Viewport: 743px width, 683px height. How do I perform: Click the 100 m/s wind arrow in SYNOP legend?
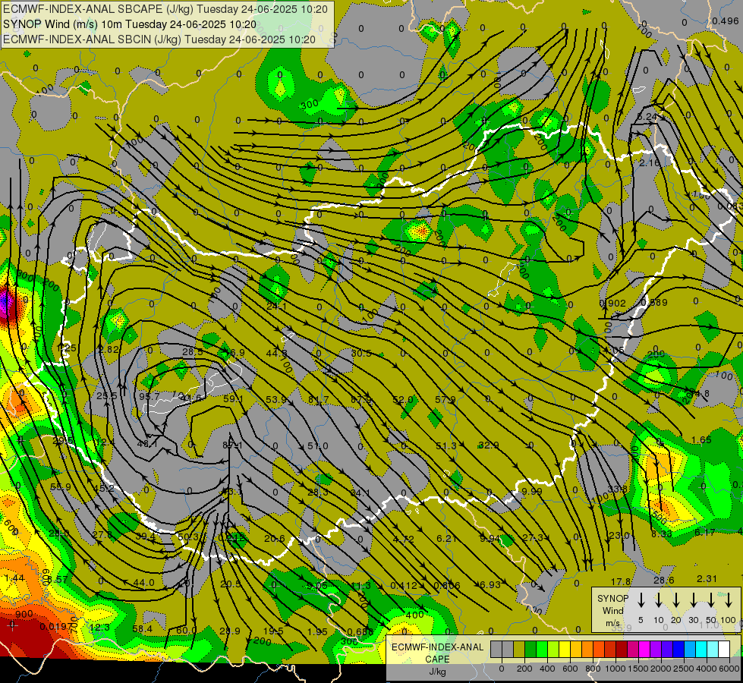click(x=729, y=600)
